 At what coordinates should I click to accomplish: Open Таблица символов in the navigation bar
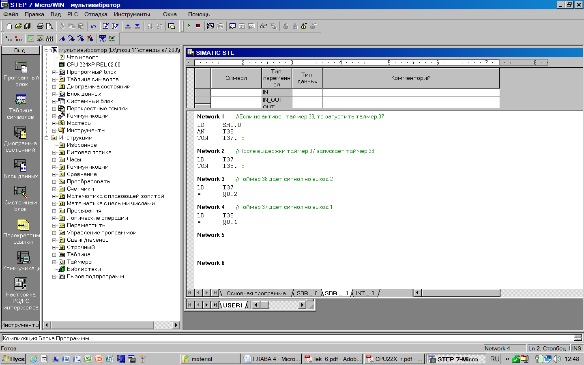(x=21, y=107)
